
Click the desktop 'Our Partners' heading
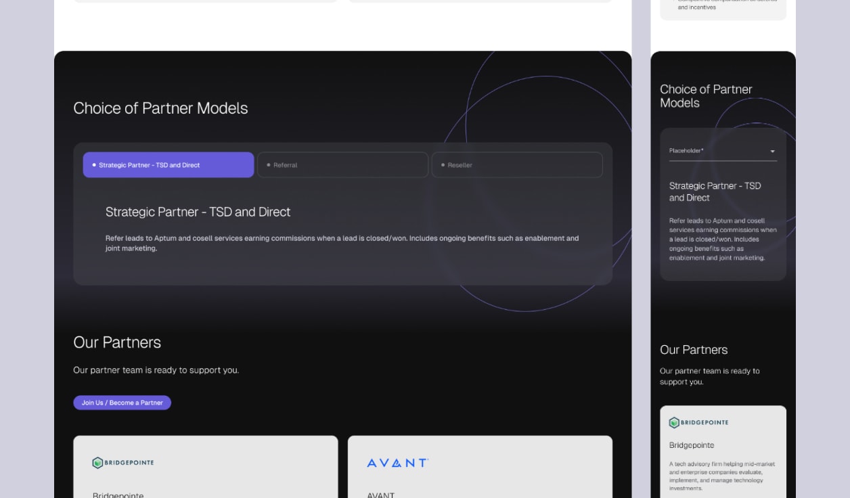coord(117,342)
